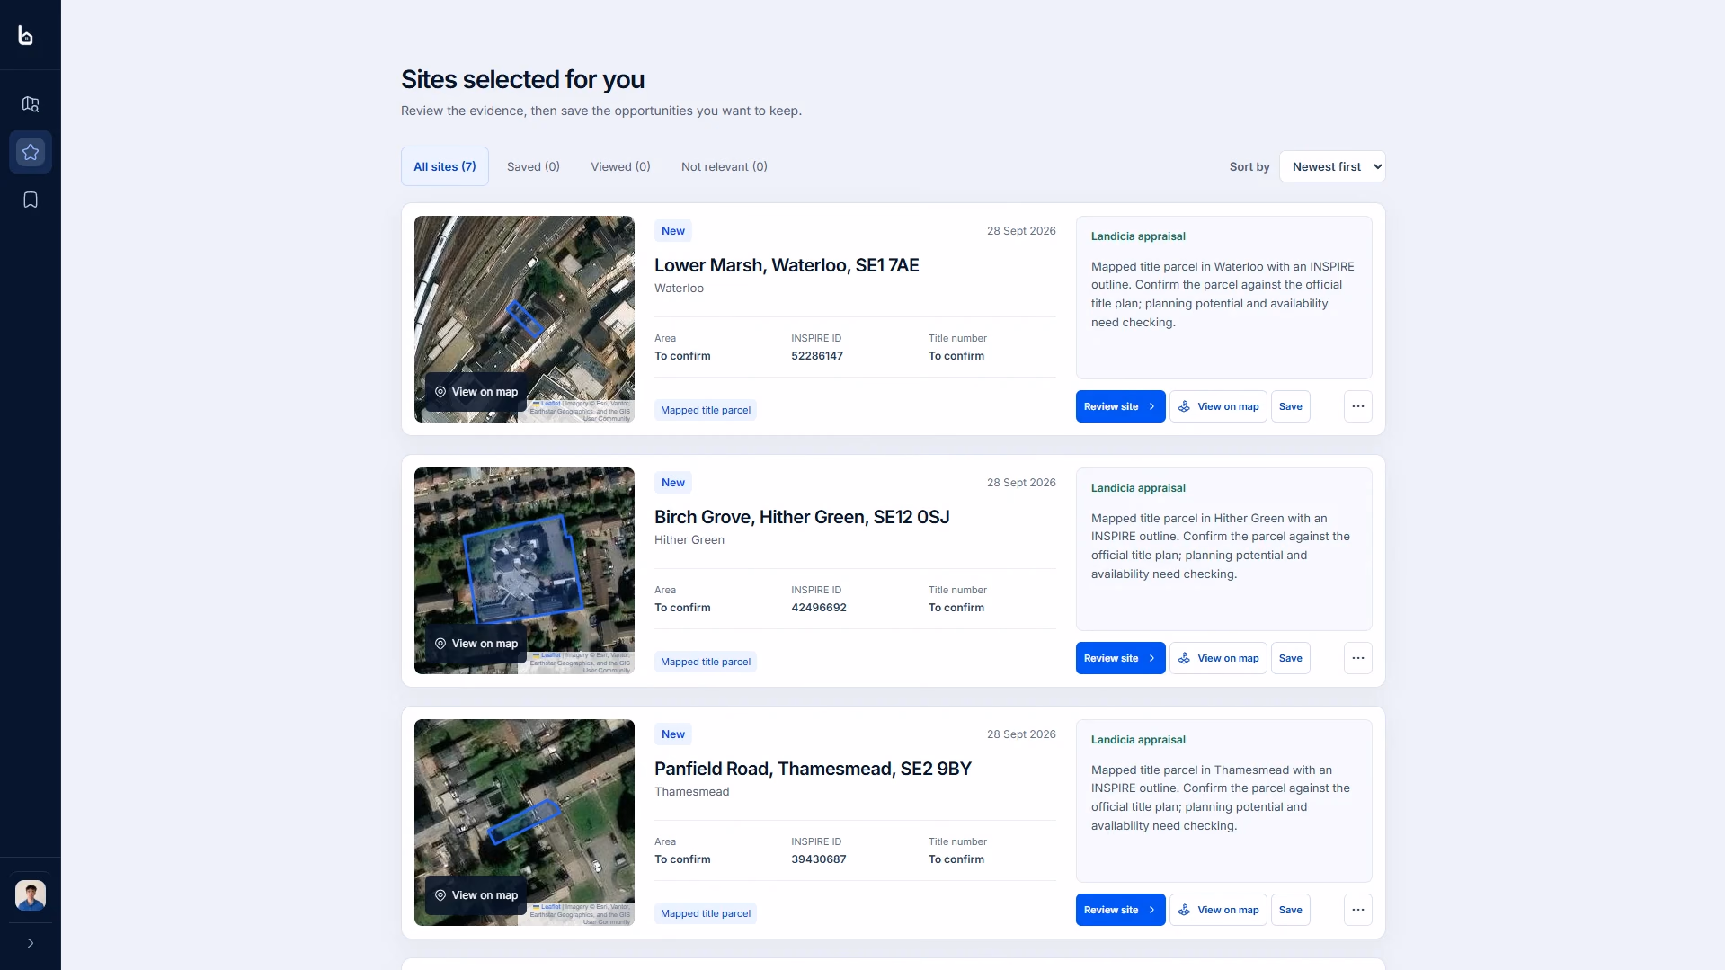Open more options for Panfield Road
The height and width of the screenshot is (970, 1725).
1357,910
